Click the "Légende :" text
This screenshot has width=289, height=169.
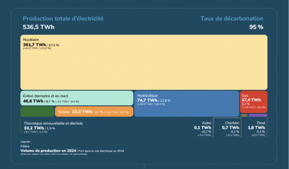point(26,142)
